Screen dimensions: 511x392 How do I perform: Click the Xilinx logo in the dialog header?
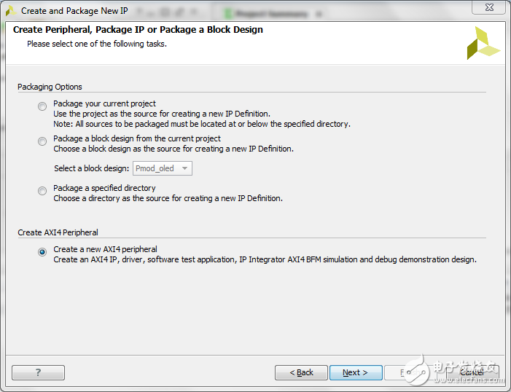483,44
